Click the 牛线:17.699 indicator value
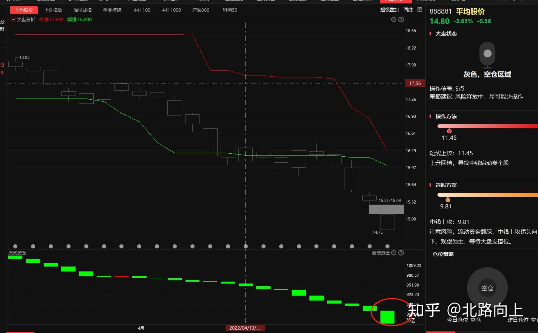Image resolution: width=538 pixels, height=333 pixels. (51, 20)
